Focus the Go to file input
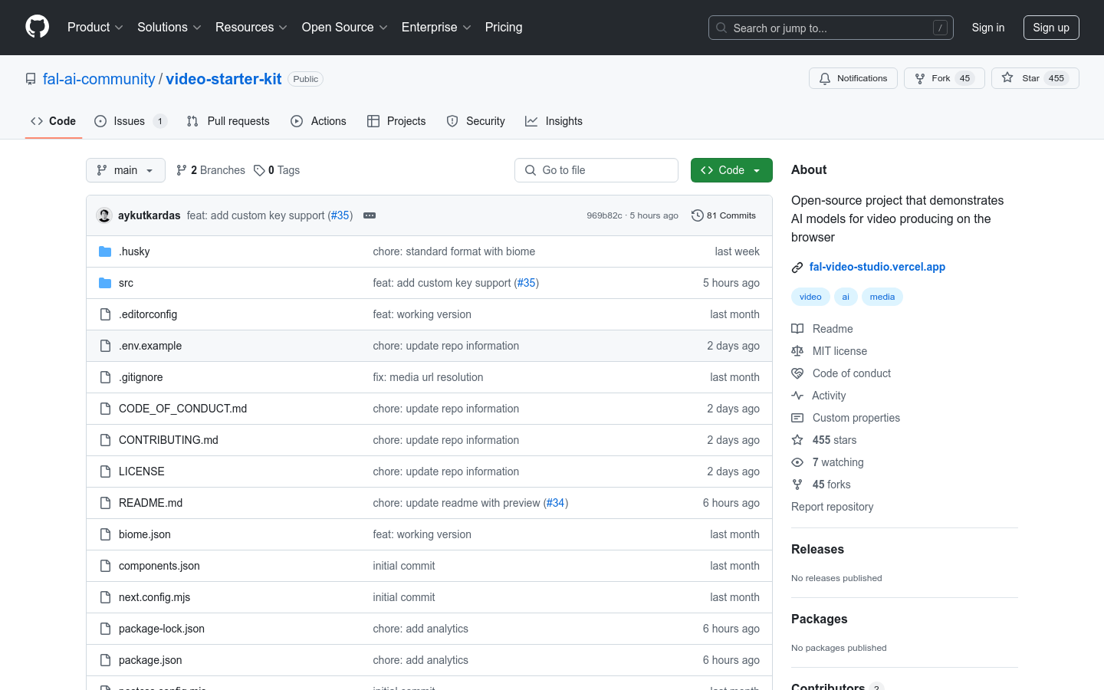The height and width of the screenshot is (690, 1104). coord(596,170)
